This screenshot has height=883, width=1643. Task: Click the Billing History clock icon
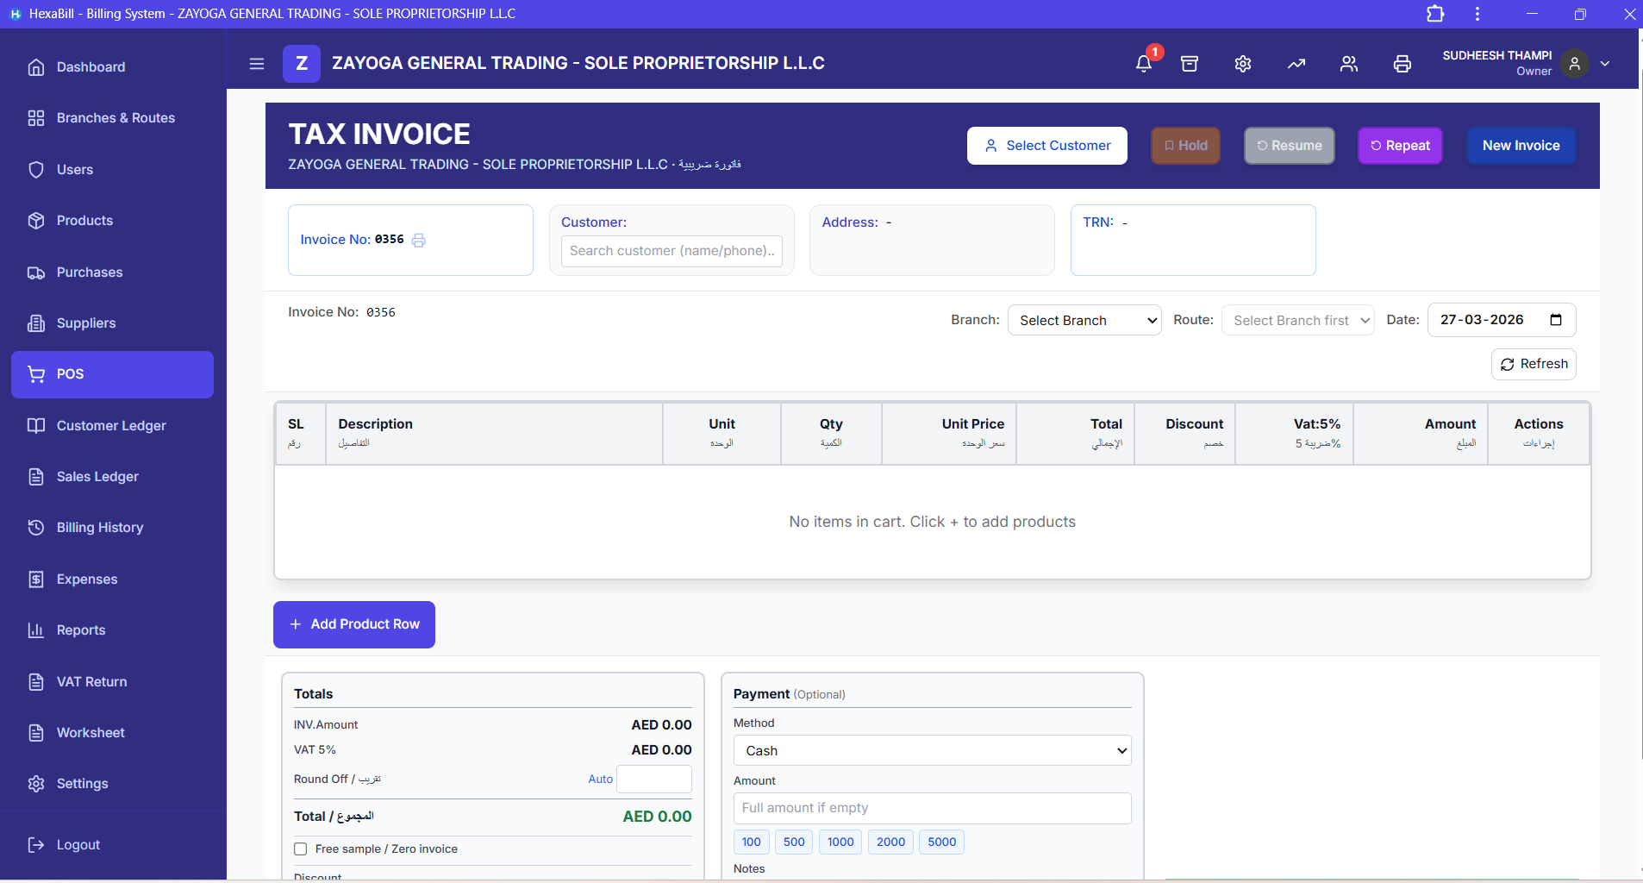36,528
